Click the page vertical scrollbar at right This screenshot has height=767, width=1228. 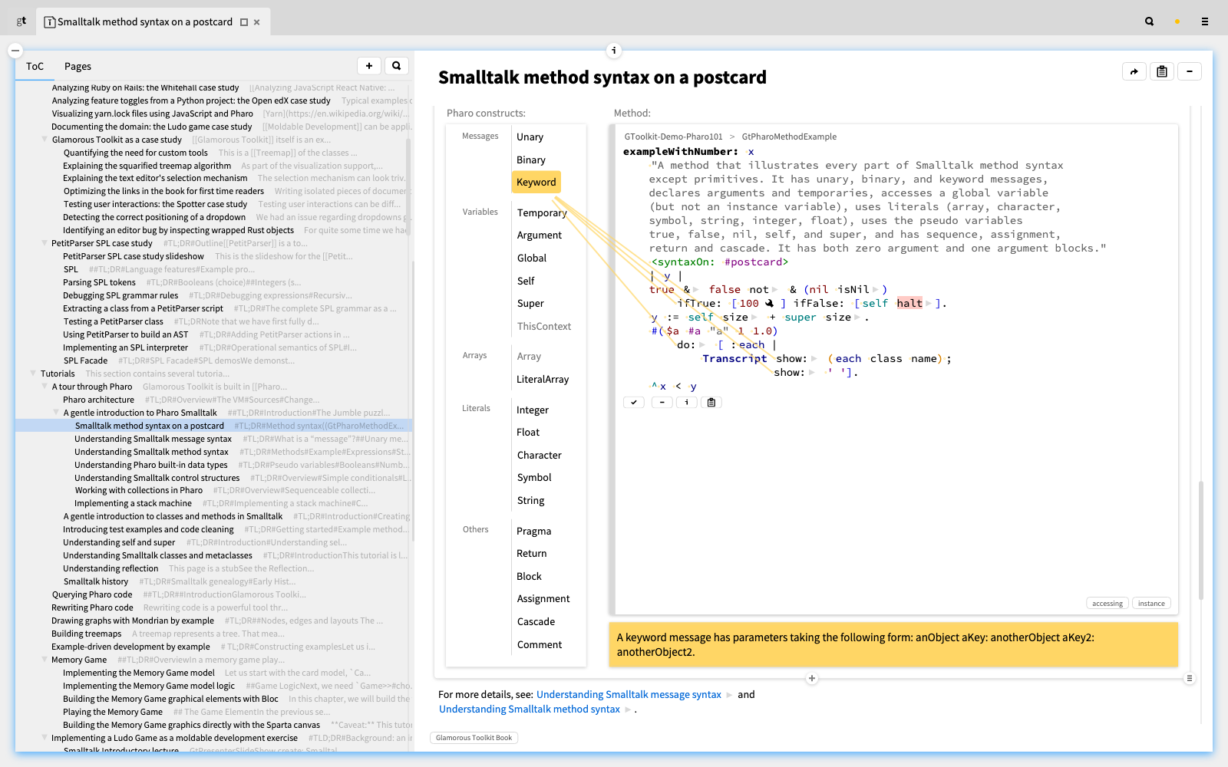tap(1200, 540)
